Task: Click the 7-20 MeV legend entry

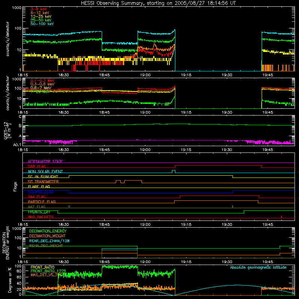Action: pos(40,92)
